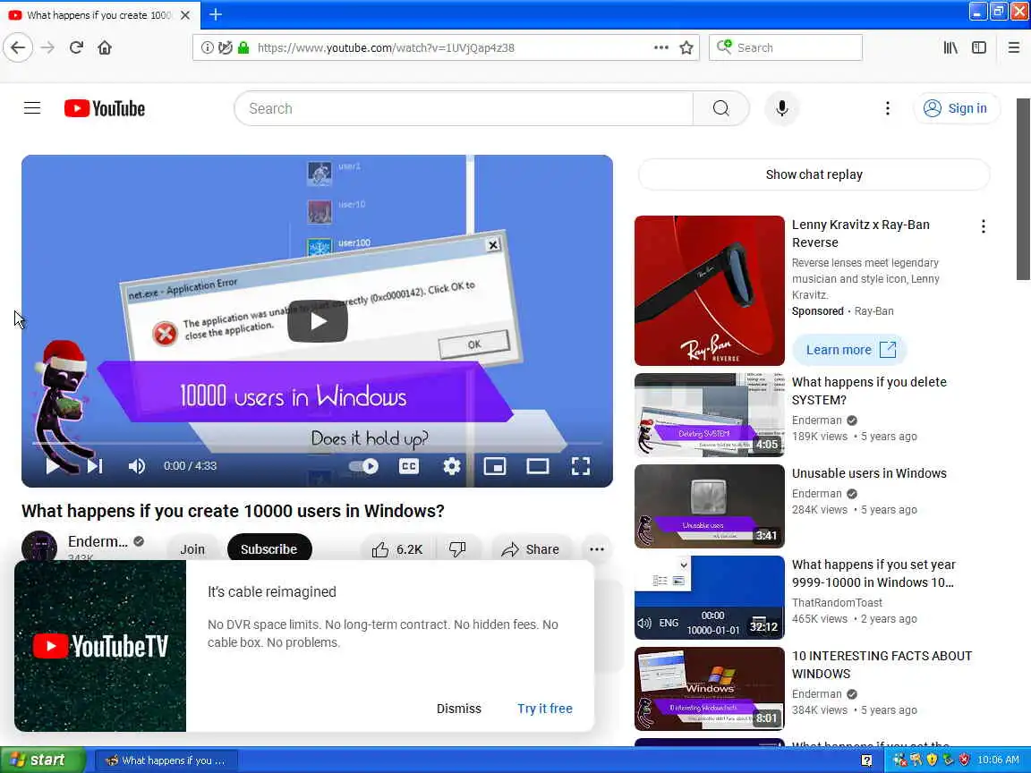
Task: Open the page actions three-dot menu in address bar
Action: point(660,47)
